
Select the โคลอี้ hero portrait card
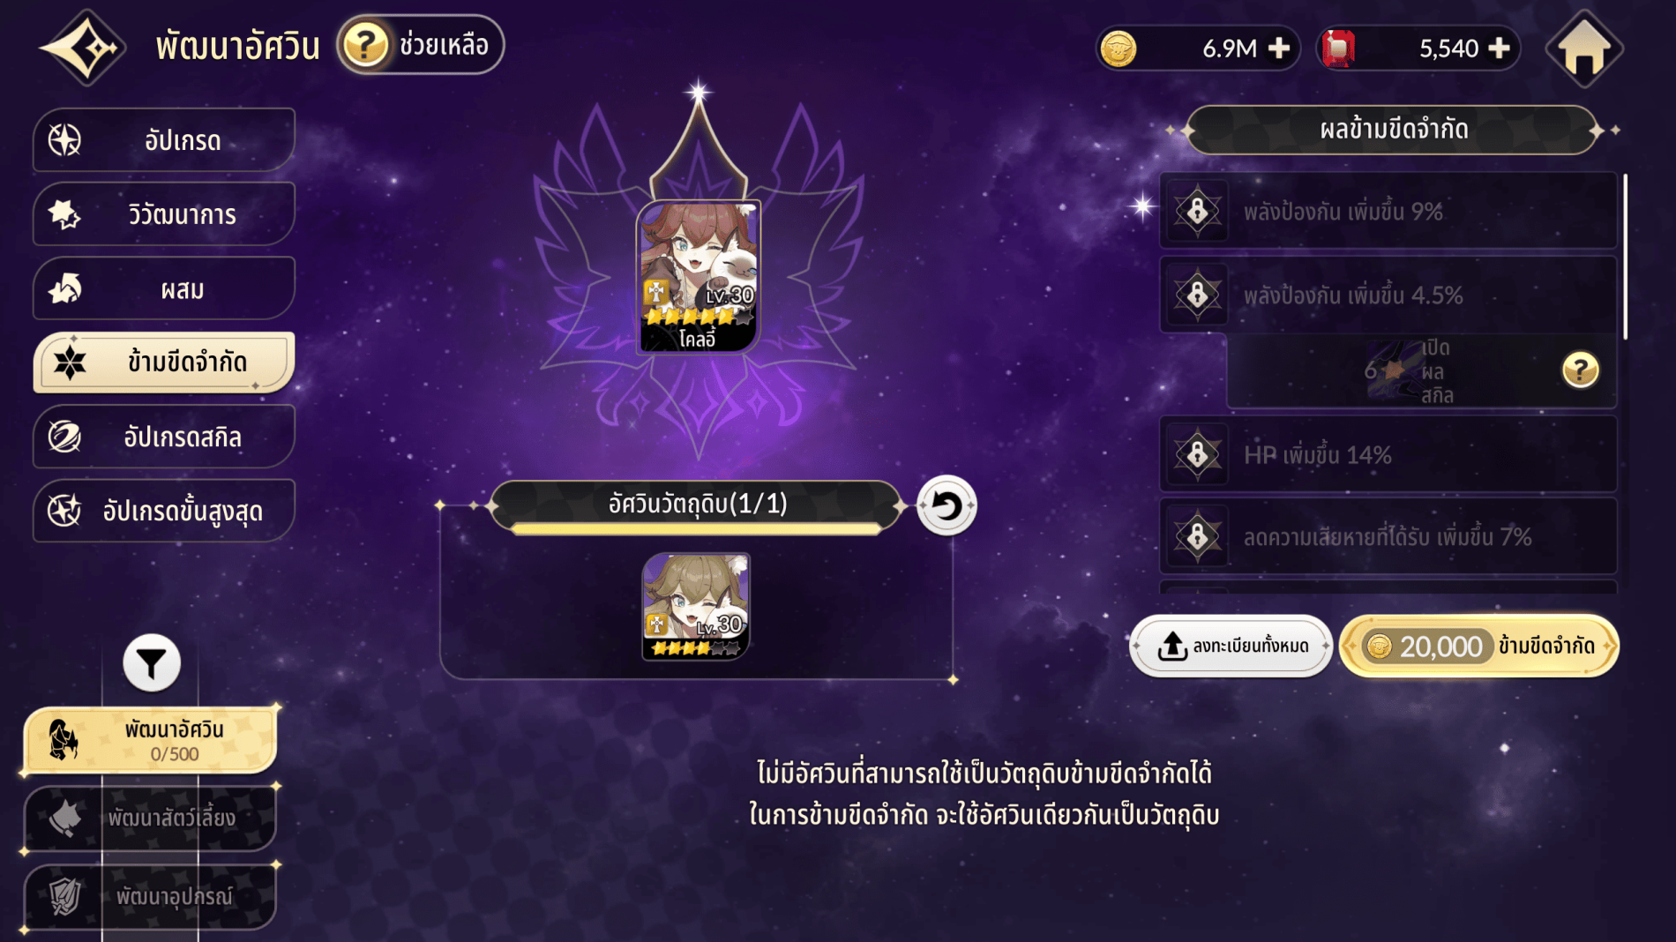698,277
